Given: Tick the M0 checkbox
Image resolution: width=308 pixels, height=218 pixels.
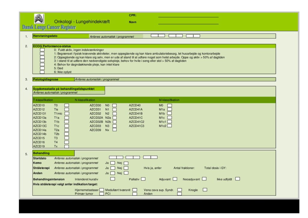Looking at the screenshot, I should [170, 105].
